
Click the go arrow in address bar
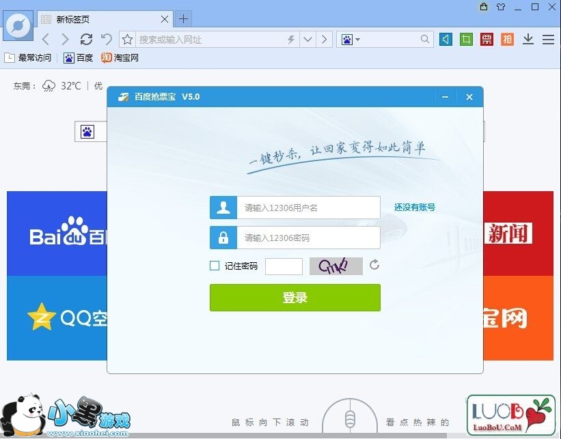tap(324, 40)
